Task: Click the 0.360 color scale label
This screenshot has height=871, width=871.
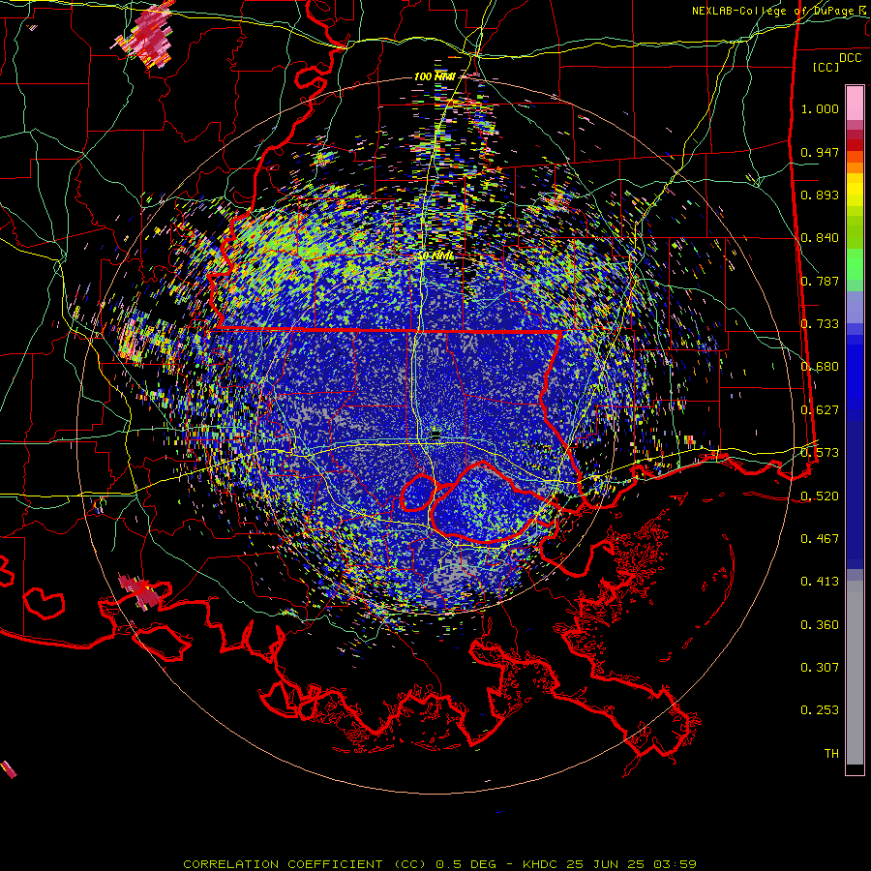Action: tap(820, 625)
